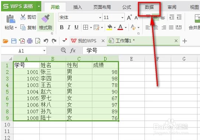The width and height of the screenshot is (200, 140).
Task: Click the draw border table icon
Action: coord(96,27)
